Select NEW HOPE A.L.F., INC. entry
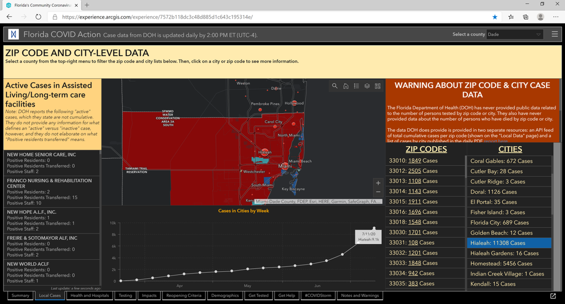Image resolution: width=565 pixels, height=304 pixels. point(52,220)
